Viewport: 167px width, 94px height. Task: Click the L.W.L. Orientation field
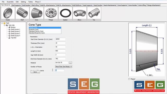point(60,47)
